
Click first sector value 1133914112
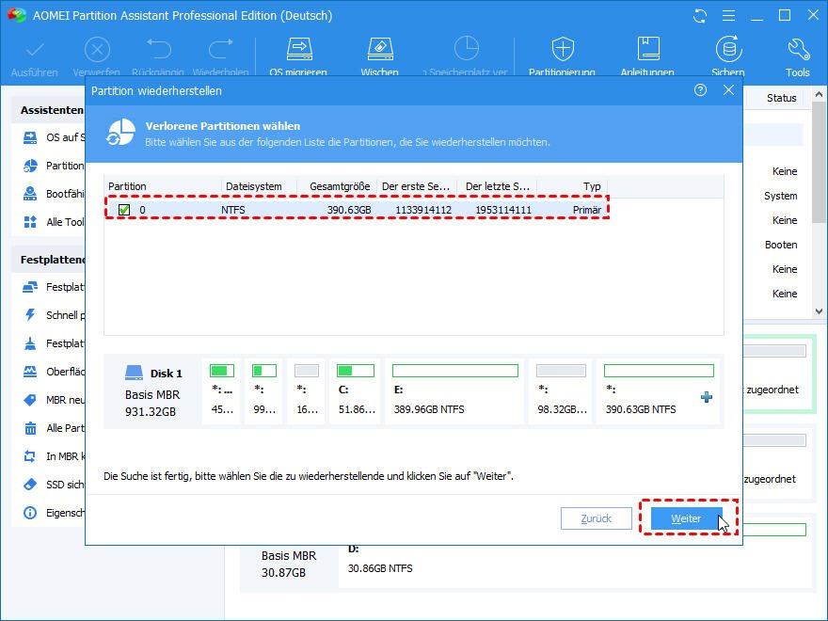[423, 210]
